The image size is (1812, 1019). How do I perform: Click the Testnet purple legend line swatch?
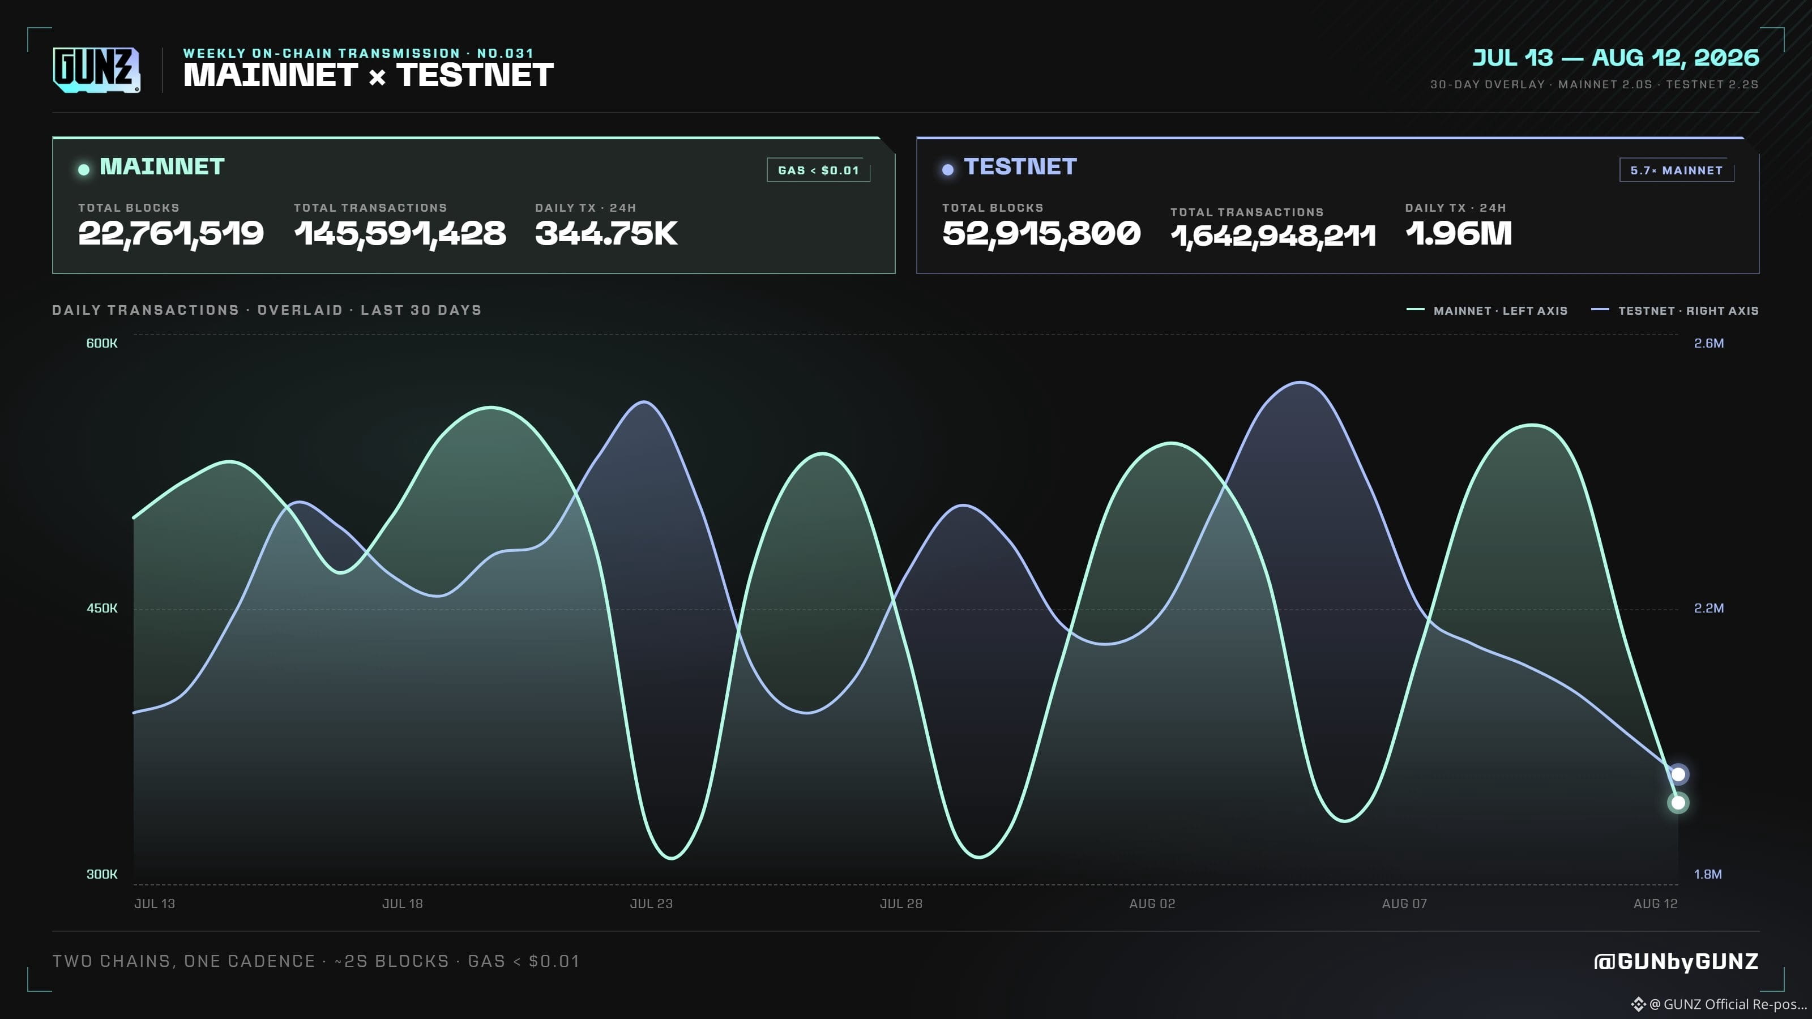point(1600,310)
